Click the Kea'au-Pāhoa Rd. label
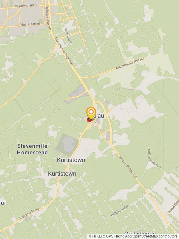179x239 pixels. pos(128,167)
